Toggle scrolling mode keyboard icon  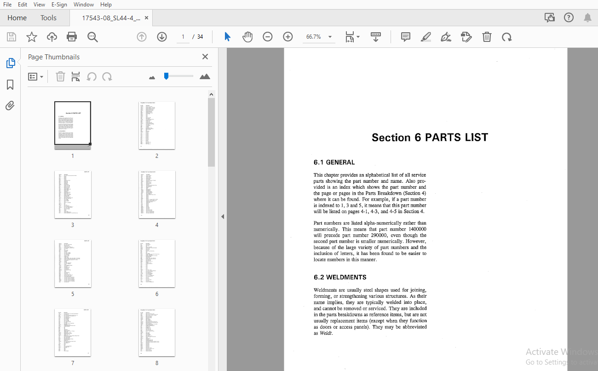376,37
